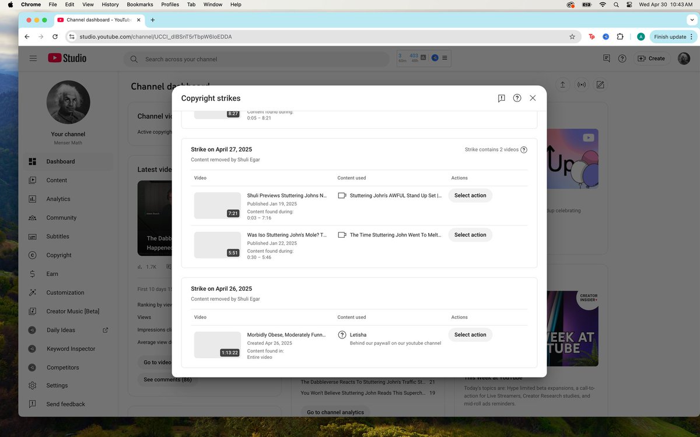This screenshot has width=700, height=437.
Task: Open Creator Music [Beta] in sidebar
Action: pyautogui.click(x=68, y=311)
